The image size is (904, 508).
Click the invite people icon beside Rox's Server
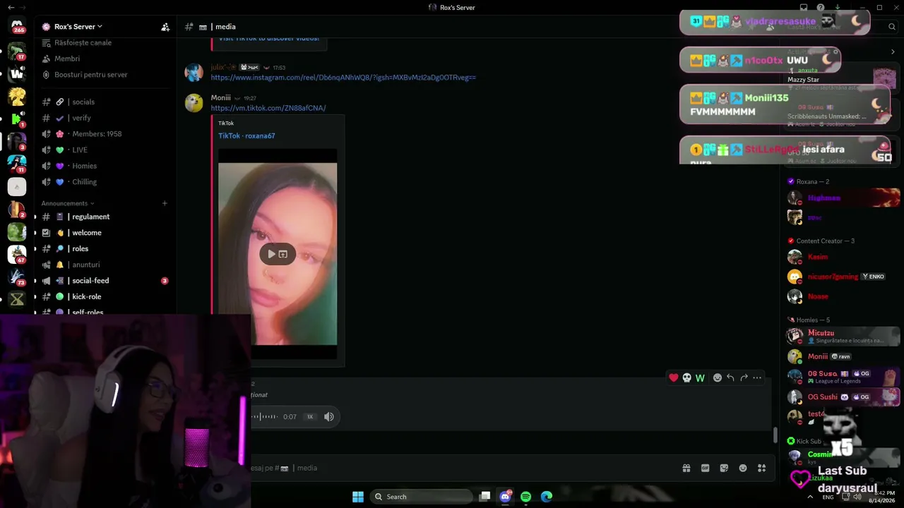[165, 27]
